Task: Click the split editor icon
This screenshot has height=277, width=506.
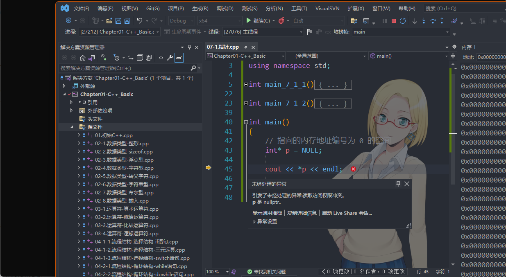Action: click(453, 56)
